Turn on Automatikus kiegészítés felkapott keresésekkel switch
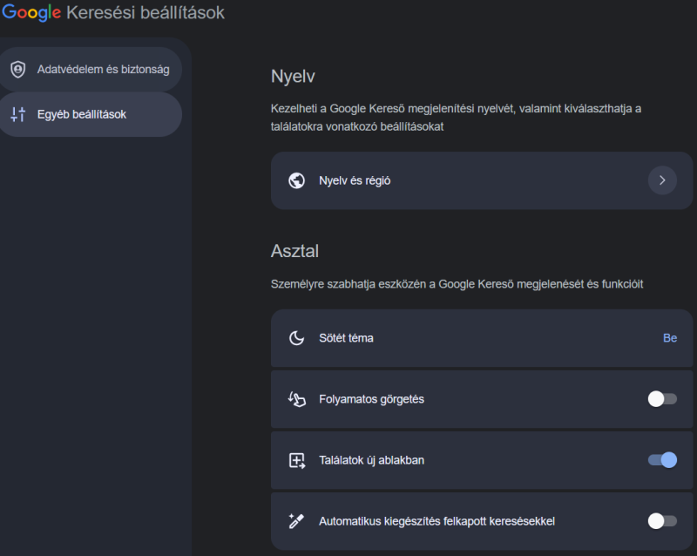697x556 pixels. 662,521
